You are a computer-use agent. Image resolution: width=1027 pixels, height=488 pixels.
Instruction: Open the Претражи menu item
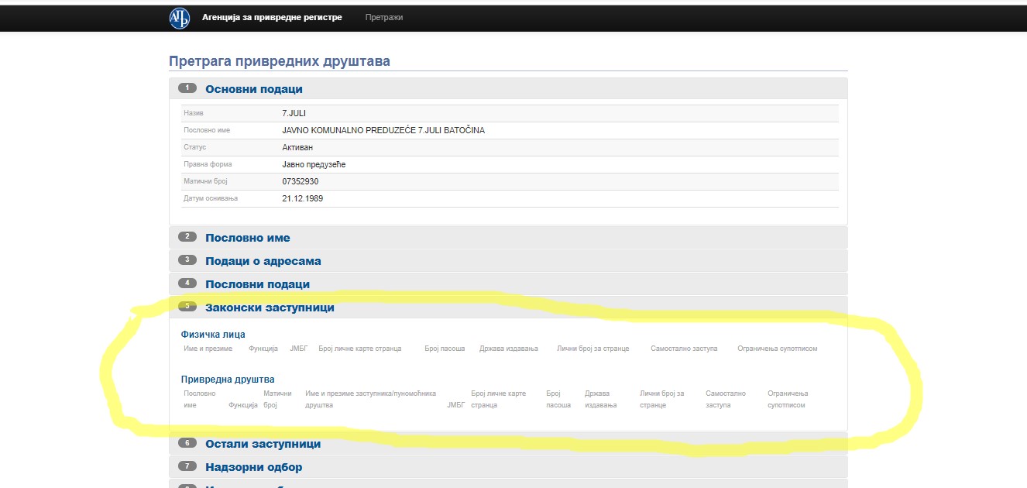tap(384, 17)
